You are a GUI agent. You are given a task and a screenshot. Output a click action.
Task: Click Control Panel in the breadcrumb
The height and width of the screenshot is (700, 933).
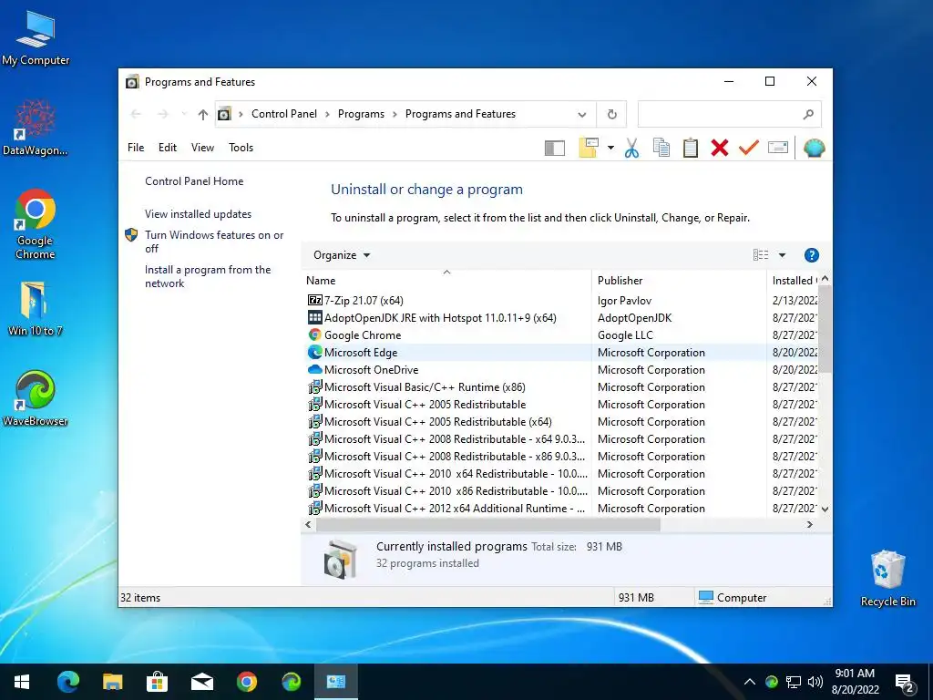click(x=284, y=114)
